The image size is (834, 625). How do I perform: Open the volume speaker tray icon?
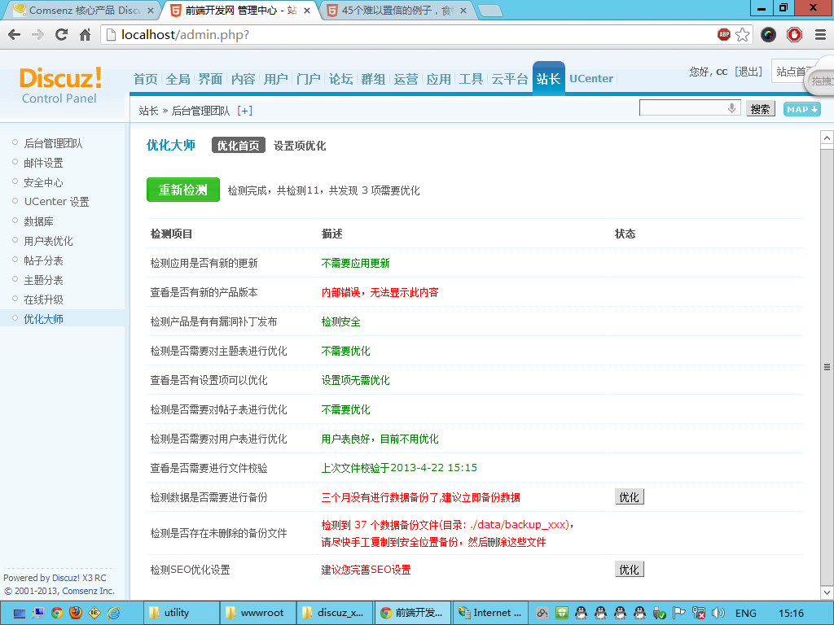coord(718,613)
